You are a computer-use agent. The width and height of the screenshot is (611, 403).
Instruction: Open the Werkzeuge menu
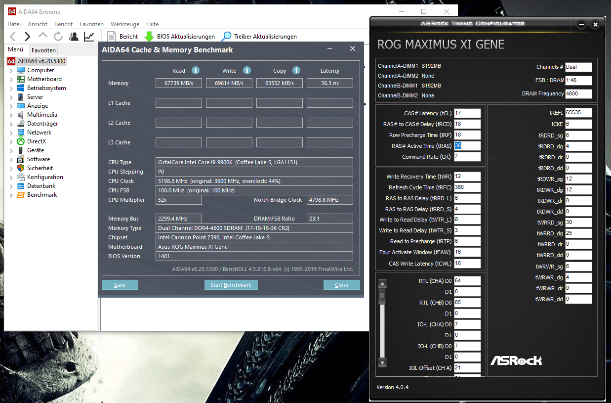coord(125,24)
